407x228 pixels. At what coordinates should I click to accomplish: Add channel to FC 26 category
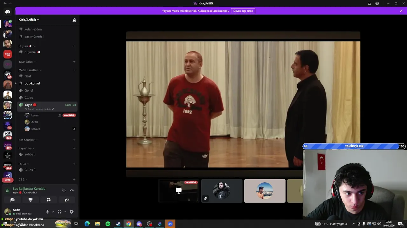pyautogui.click(x=74, y=164)
